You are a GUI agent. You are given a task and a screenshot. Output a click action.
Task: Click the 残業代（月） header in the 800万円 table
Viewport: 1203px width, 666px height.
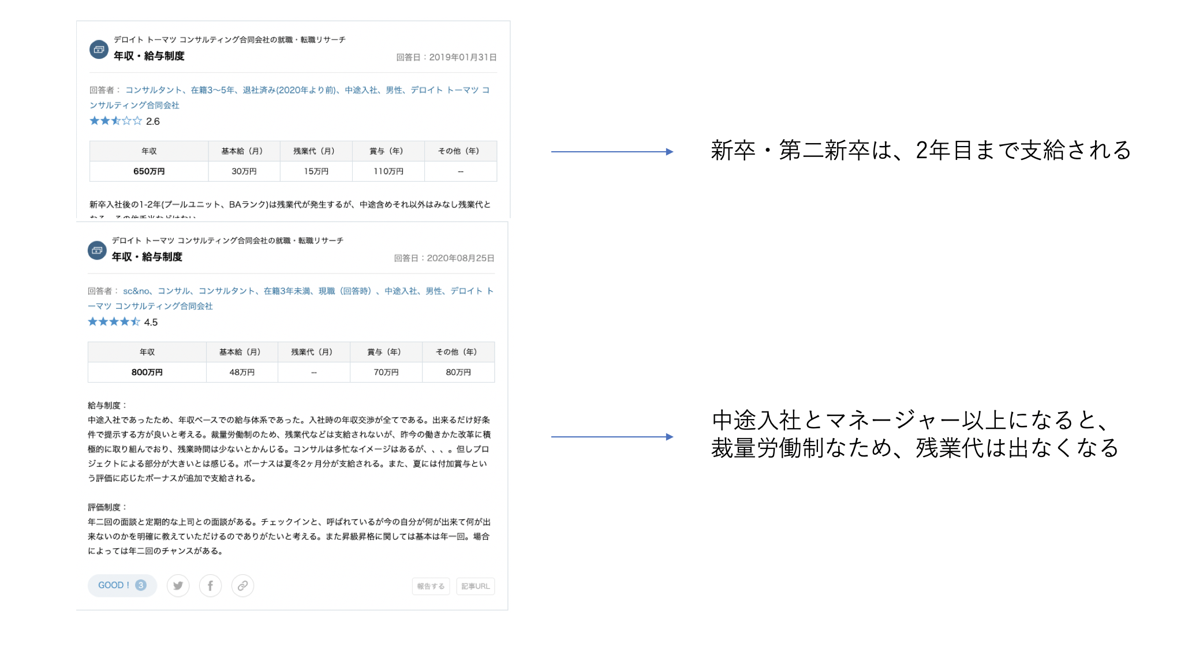[314, 352]
